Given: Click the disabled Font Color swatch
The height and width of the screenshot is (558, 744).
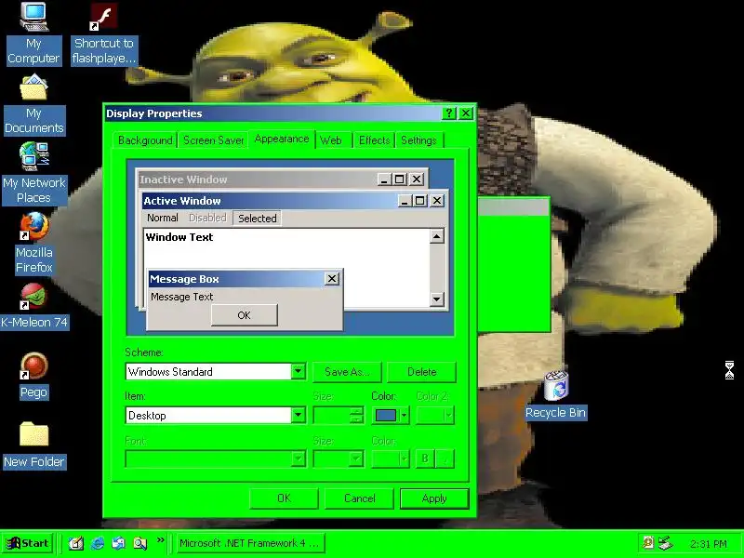Looking at the screenshot, I should pyautogui.click(x=390, y=458).
